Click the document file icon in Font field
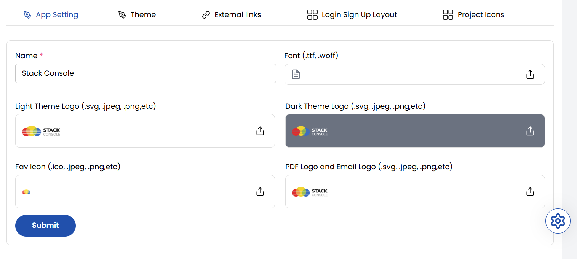This screenshot has height=259, width=577. tap(296, 74)
